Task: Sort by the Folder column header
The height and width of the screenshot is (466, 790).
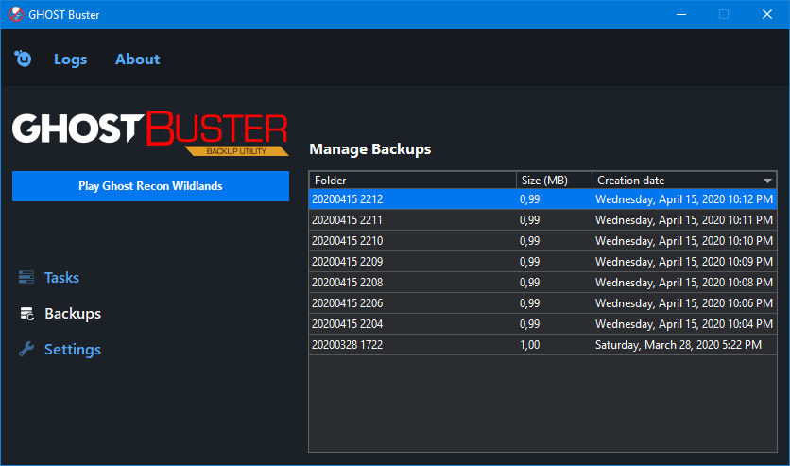Action: pyautogui.click(x=412, y=181)
